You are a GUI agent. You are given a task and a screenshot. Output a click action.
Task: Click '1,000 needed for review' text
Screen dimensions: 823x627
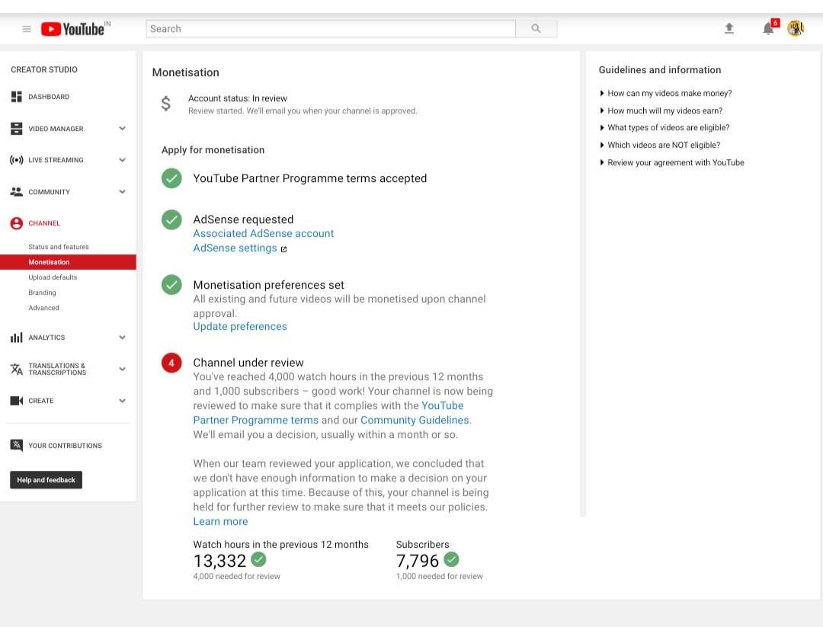click(x=440, y=576)
